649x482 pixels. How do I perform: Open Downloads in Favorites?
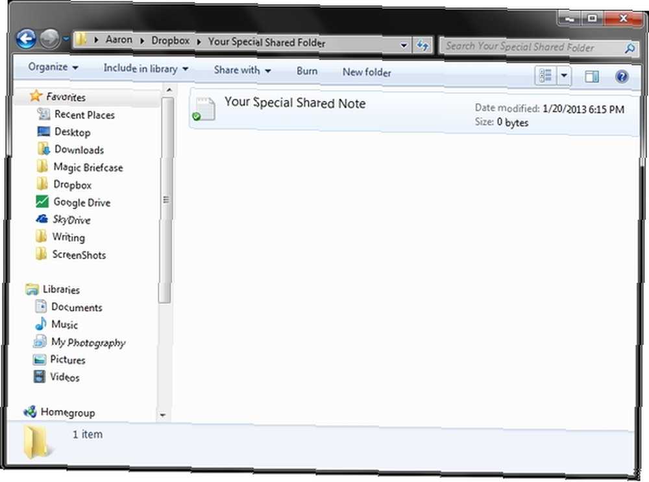[x=79, y=149]
